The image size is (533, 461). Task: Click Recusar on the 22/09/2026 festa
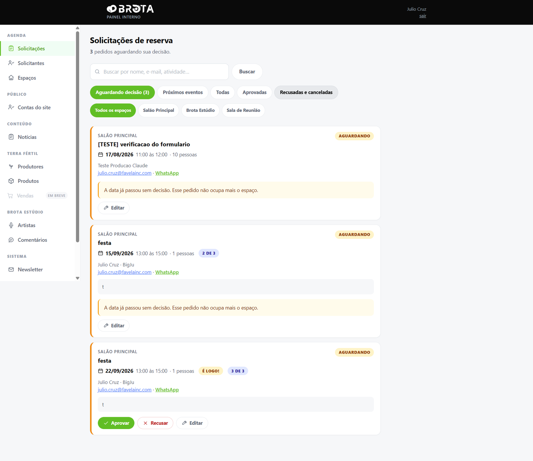click(155, 423)
